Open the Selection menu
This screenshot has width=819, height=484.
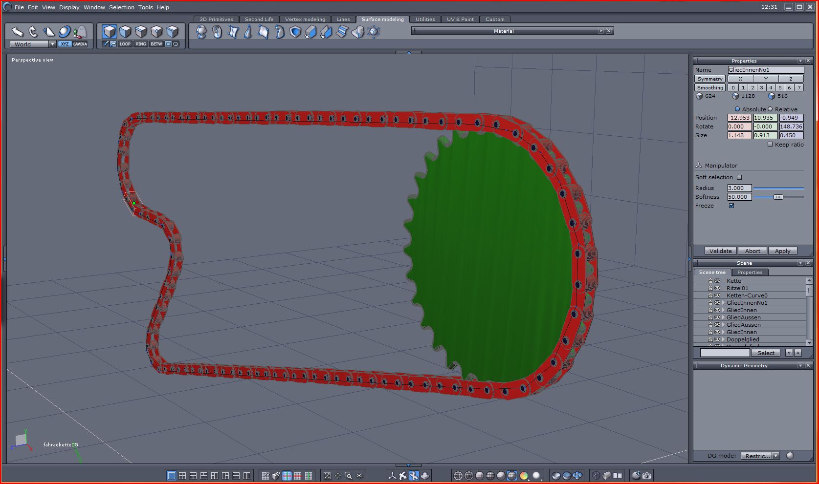click(x=122, y=7)
